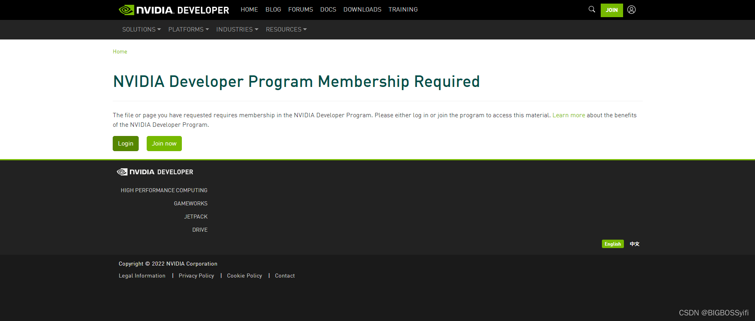Open the Contact footer link

click(x=285, y=276)
